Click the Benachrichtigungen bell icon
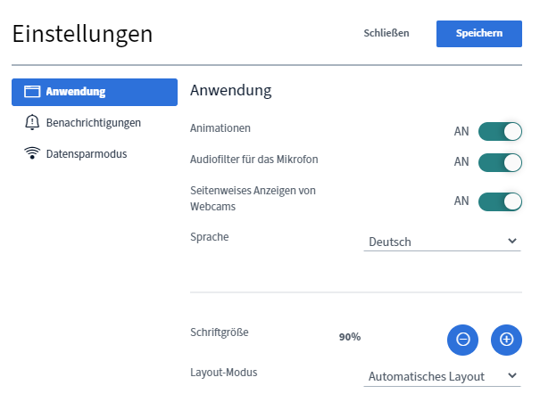540x402 pixels. point(32,122)
